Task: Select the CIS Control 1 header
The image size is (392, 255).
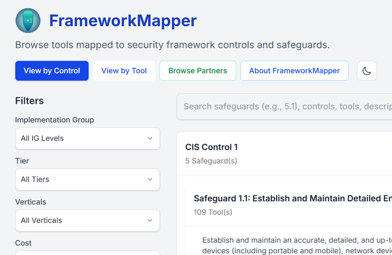Action: pyautogui.click(x=212, y=147)
